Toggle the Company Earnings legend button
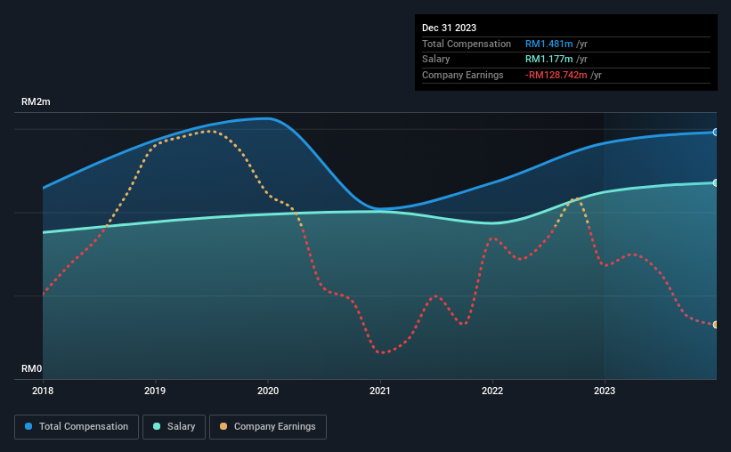 (268, 427)
